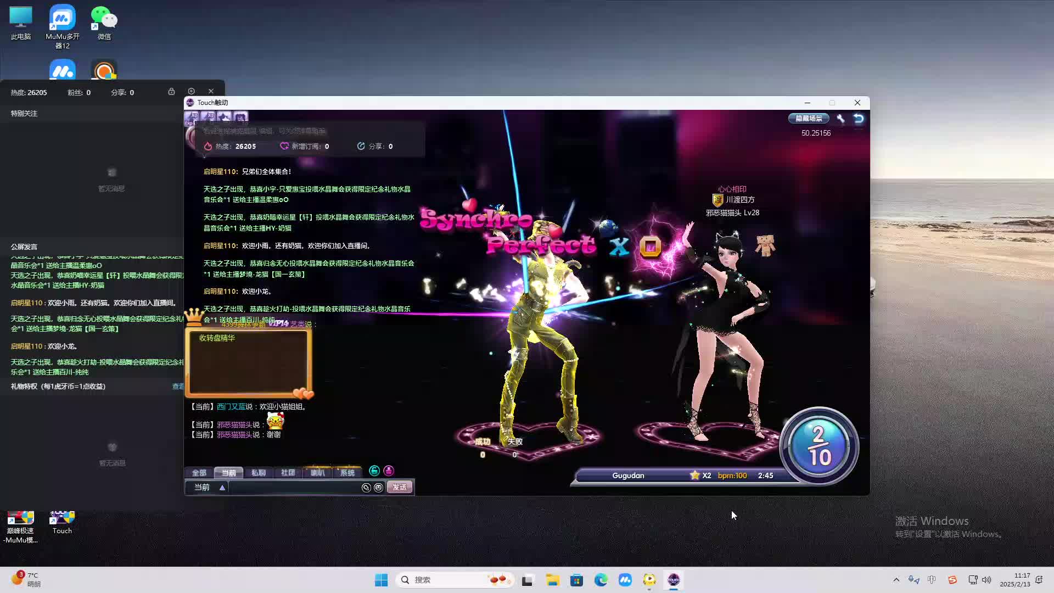
Task: Switch to the 系统 chat tab
Action: (347, 473)
